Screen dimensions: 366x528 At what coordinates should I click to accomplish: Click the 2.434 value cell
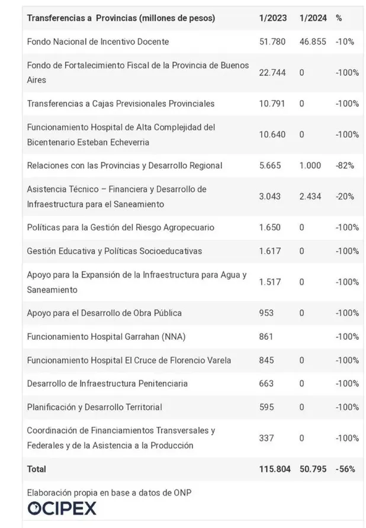[x=311, y=197]
